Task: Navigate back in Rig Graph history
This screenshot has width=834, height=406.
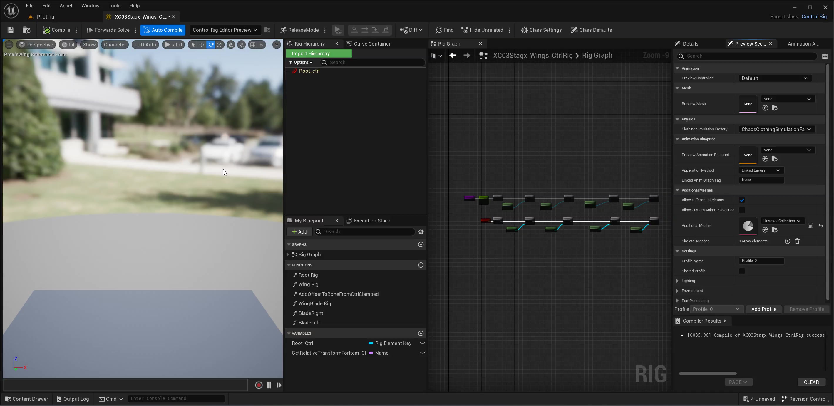Action: click(x=453, y=56)
